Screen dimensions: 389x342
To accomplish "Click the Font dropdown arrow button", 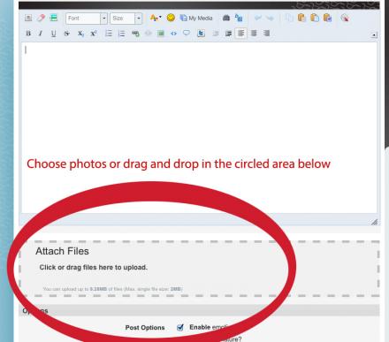I will coord(103,19).
